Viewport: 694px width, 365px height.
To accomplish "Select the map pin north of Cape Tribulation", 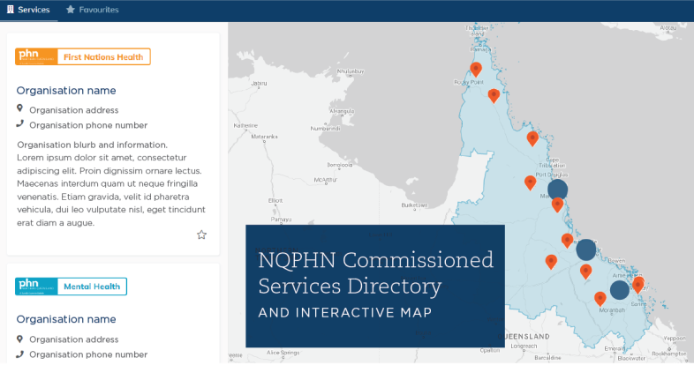I will (x=532, y=138).
